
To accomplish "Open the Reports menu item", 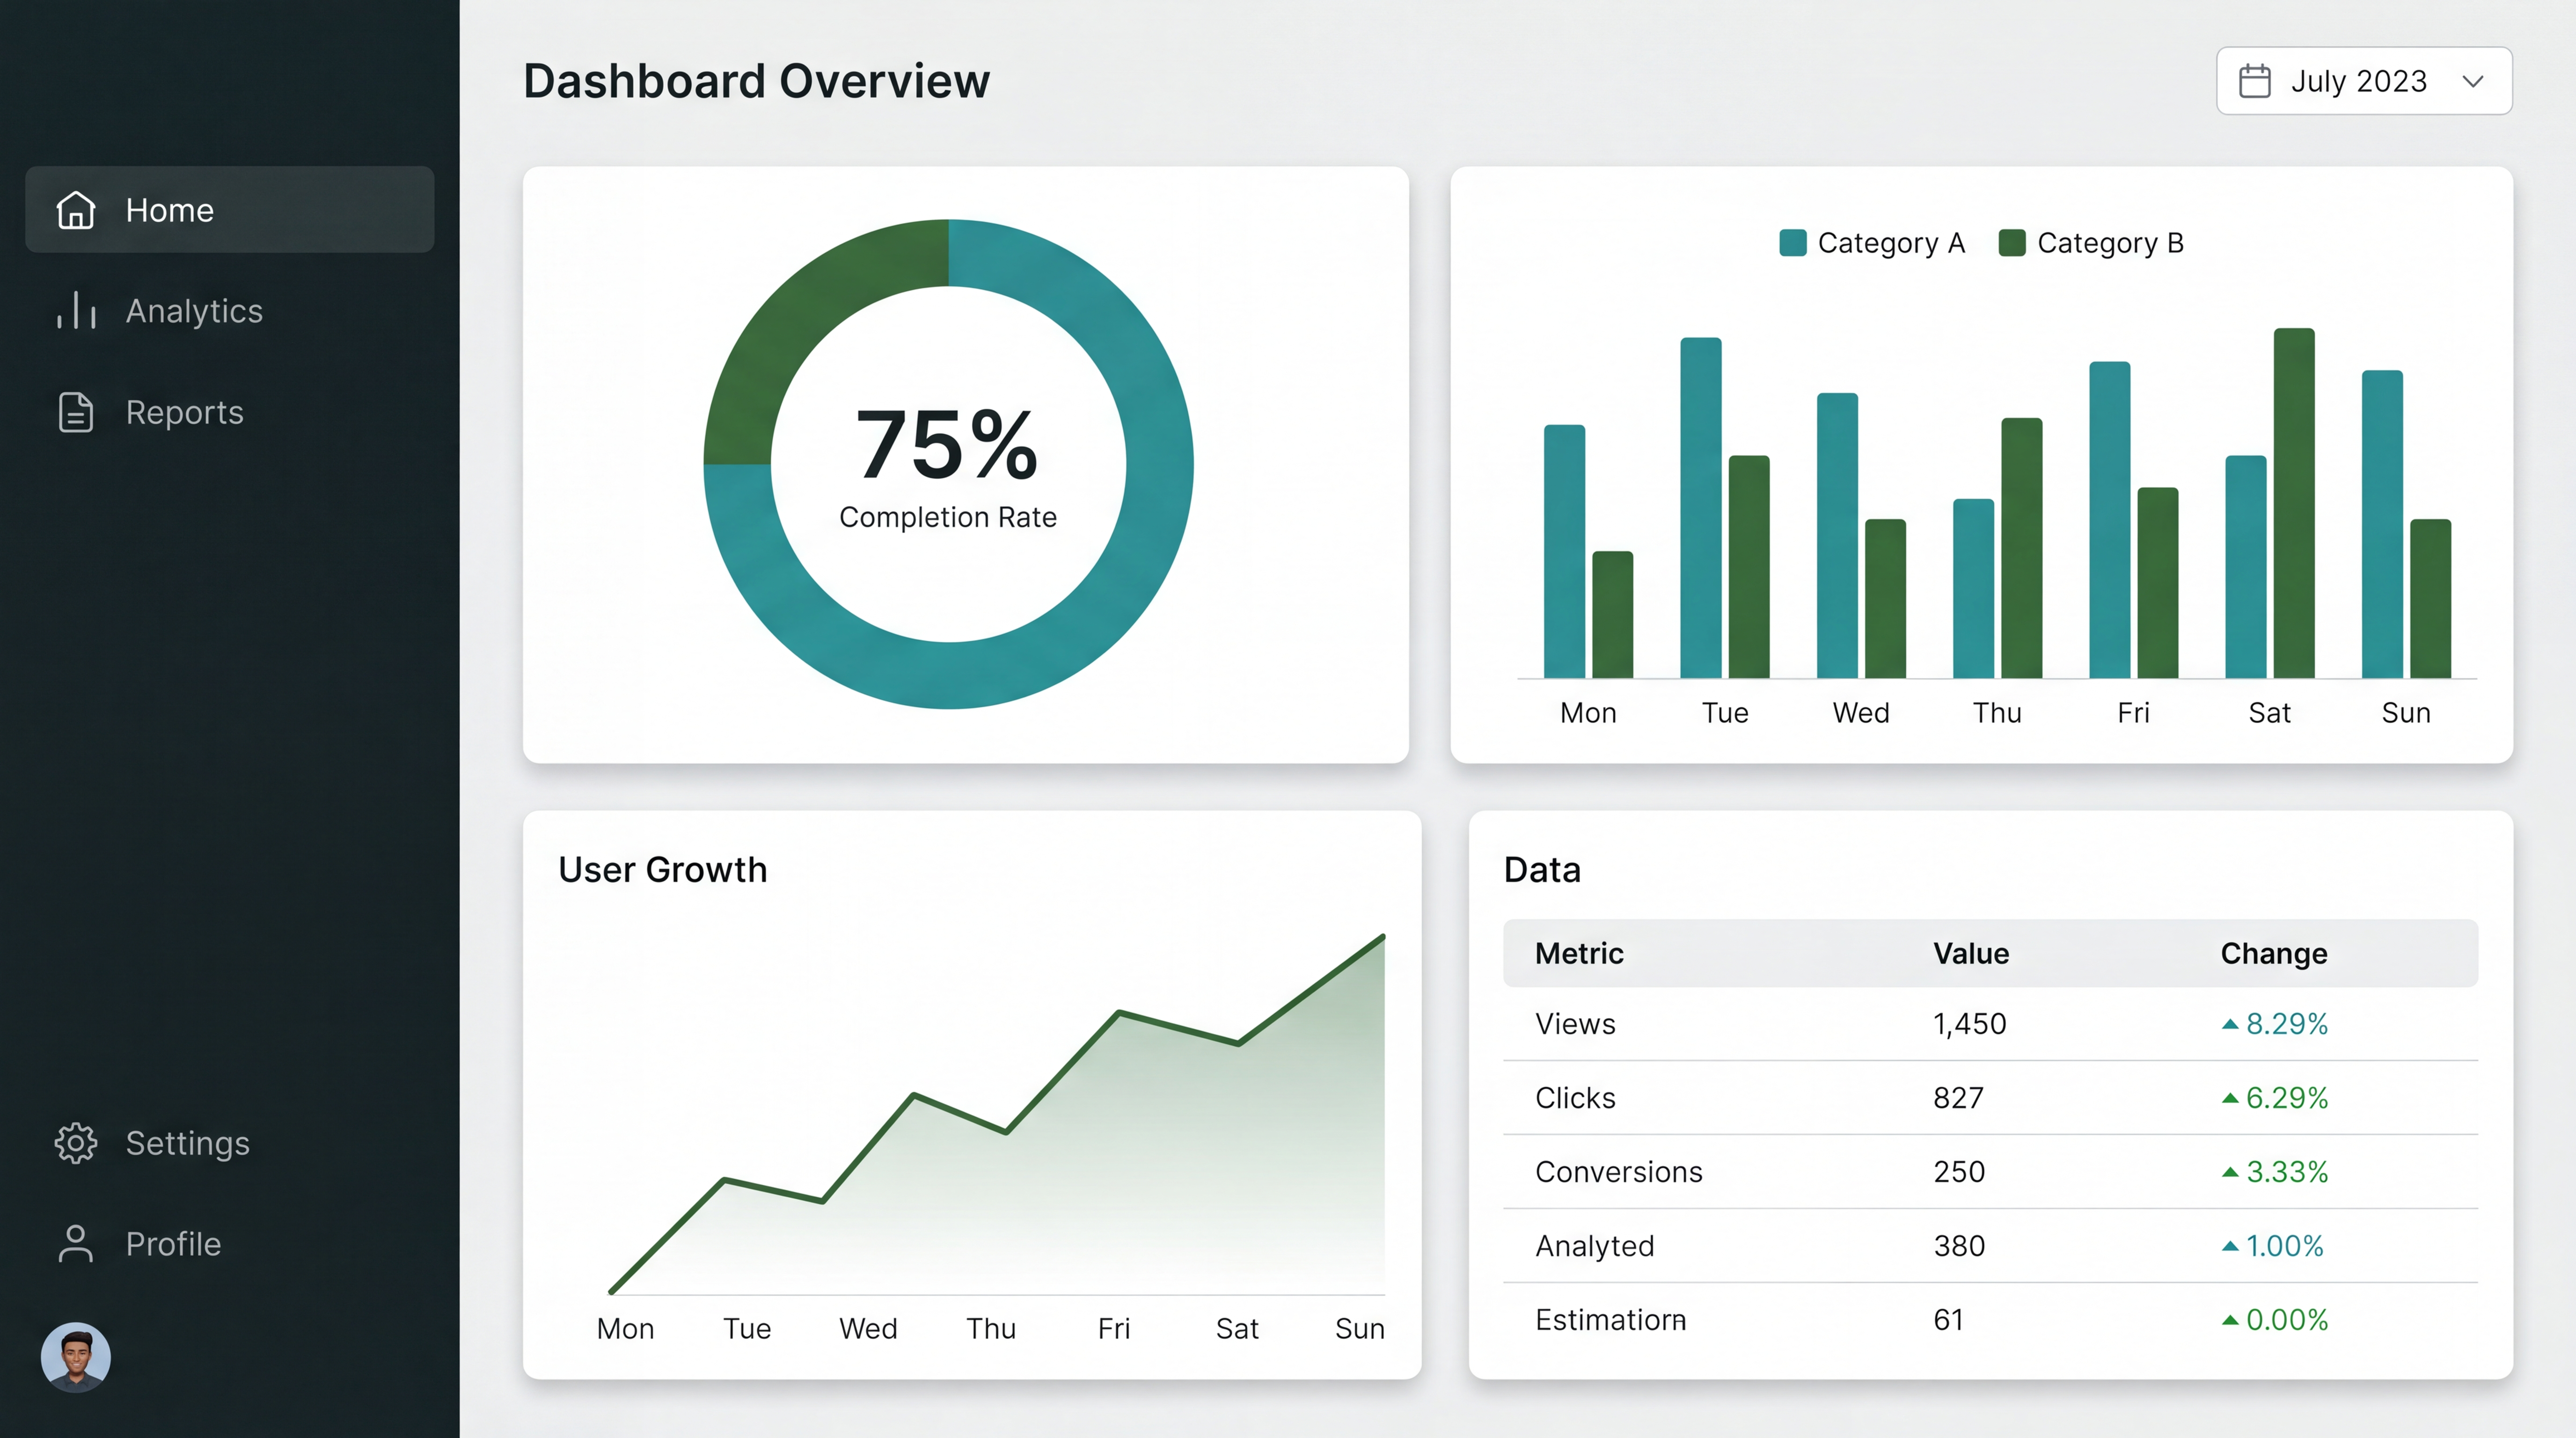I will click(230, 412).
